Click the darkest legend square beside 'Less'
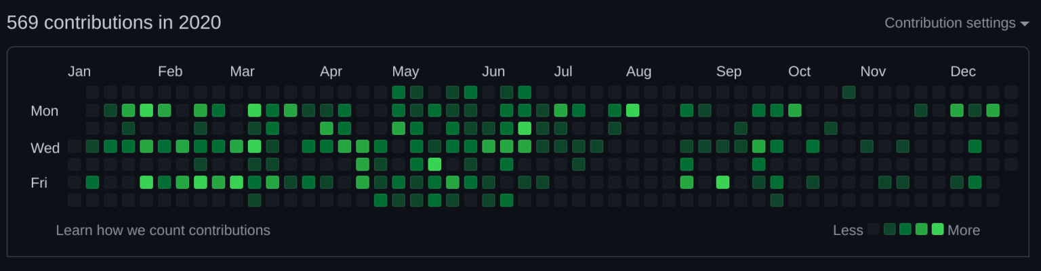The height and width of the screenshot is (271, 1041). coord(874,229)
